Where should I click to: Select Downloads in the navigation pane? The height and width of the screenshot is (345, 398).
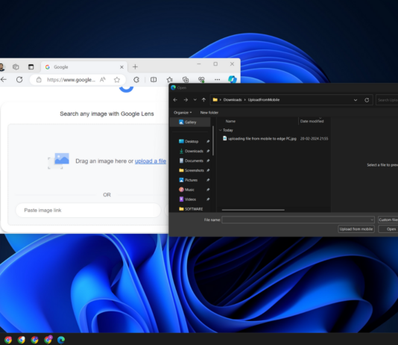[x=194, y=151]
